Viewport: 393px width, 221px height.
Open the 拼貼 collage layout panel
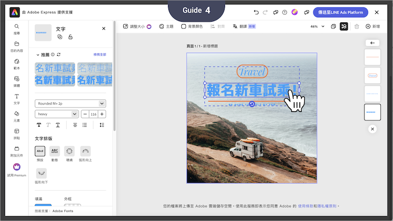pos(17,134)
